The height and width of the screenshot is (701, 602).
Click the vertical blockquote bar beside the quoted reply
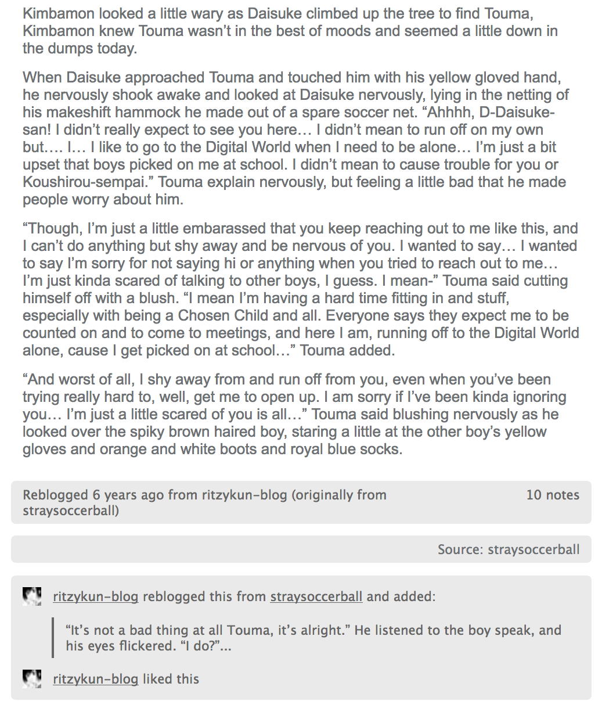[53, 638]
